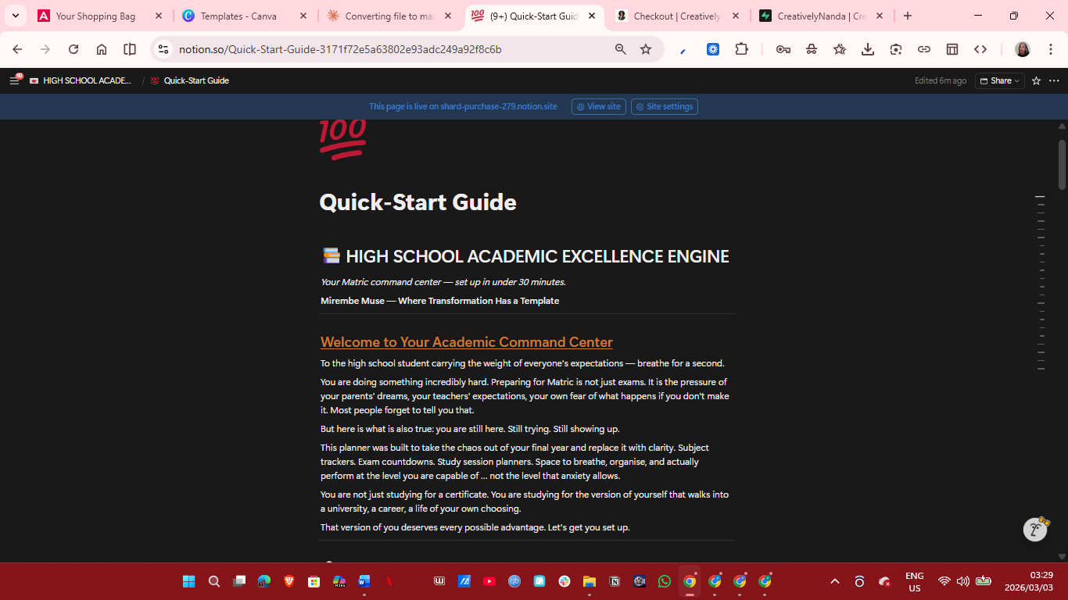The height and width of the screenshot is (600, 1068).
Task: Toggle the bookmark star in the address bar
Action: 646,48
